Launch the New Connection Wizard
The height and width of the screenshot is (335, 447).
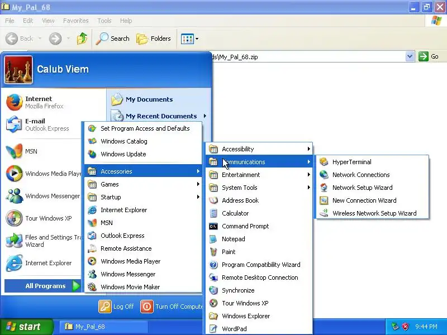372,200
